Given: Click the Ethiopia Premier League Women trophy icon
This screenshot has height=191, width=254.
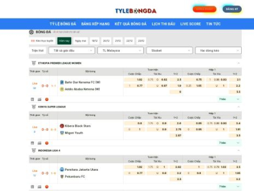Looking at the screenshot, I should coord(33,63).
